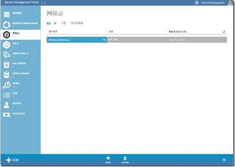Image resolution: width=235 pixels, height=167 pixels.
Task: Click the Service Management Portal title
Action: (x=21, y=3)
